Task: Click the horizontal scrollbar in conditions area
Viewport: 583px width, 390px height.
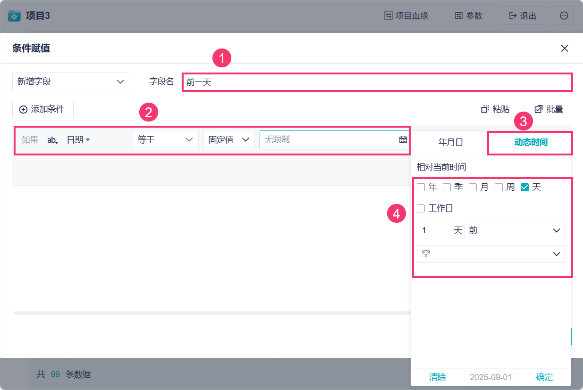Action: pyautogui.click(x=211, y=313)
